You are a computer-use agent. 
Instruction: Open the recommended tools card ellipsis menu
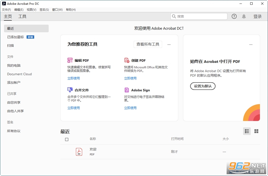click(169, 44)
